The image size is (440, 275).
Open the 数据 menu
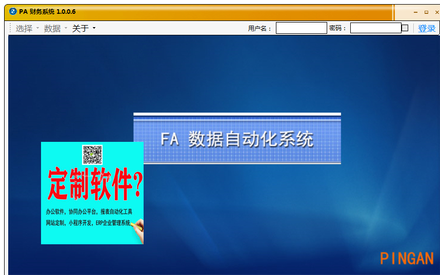(52, 29)
